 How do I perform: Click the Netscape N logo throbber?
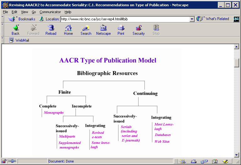(236, 19)
